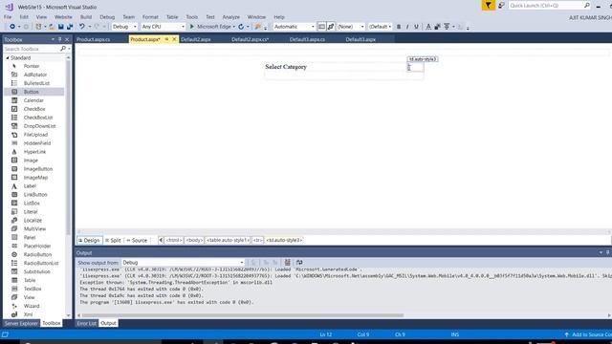Viewport: 612px width, 344px height.
Task: Select the FileUpload control in Toolbox
Action: 34,135
